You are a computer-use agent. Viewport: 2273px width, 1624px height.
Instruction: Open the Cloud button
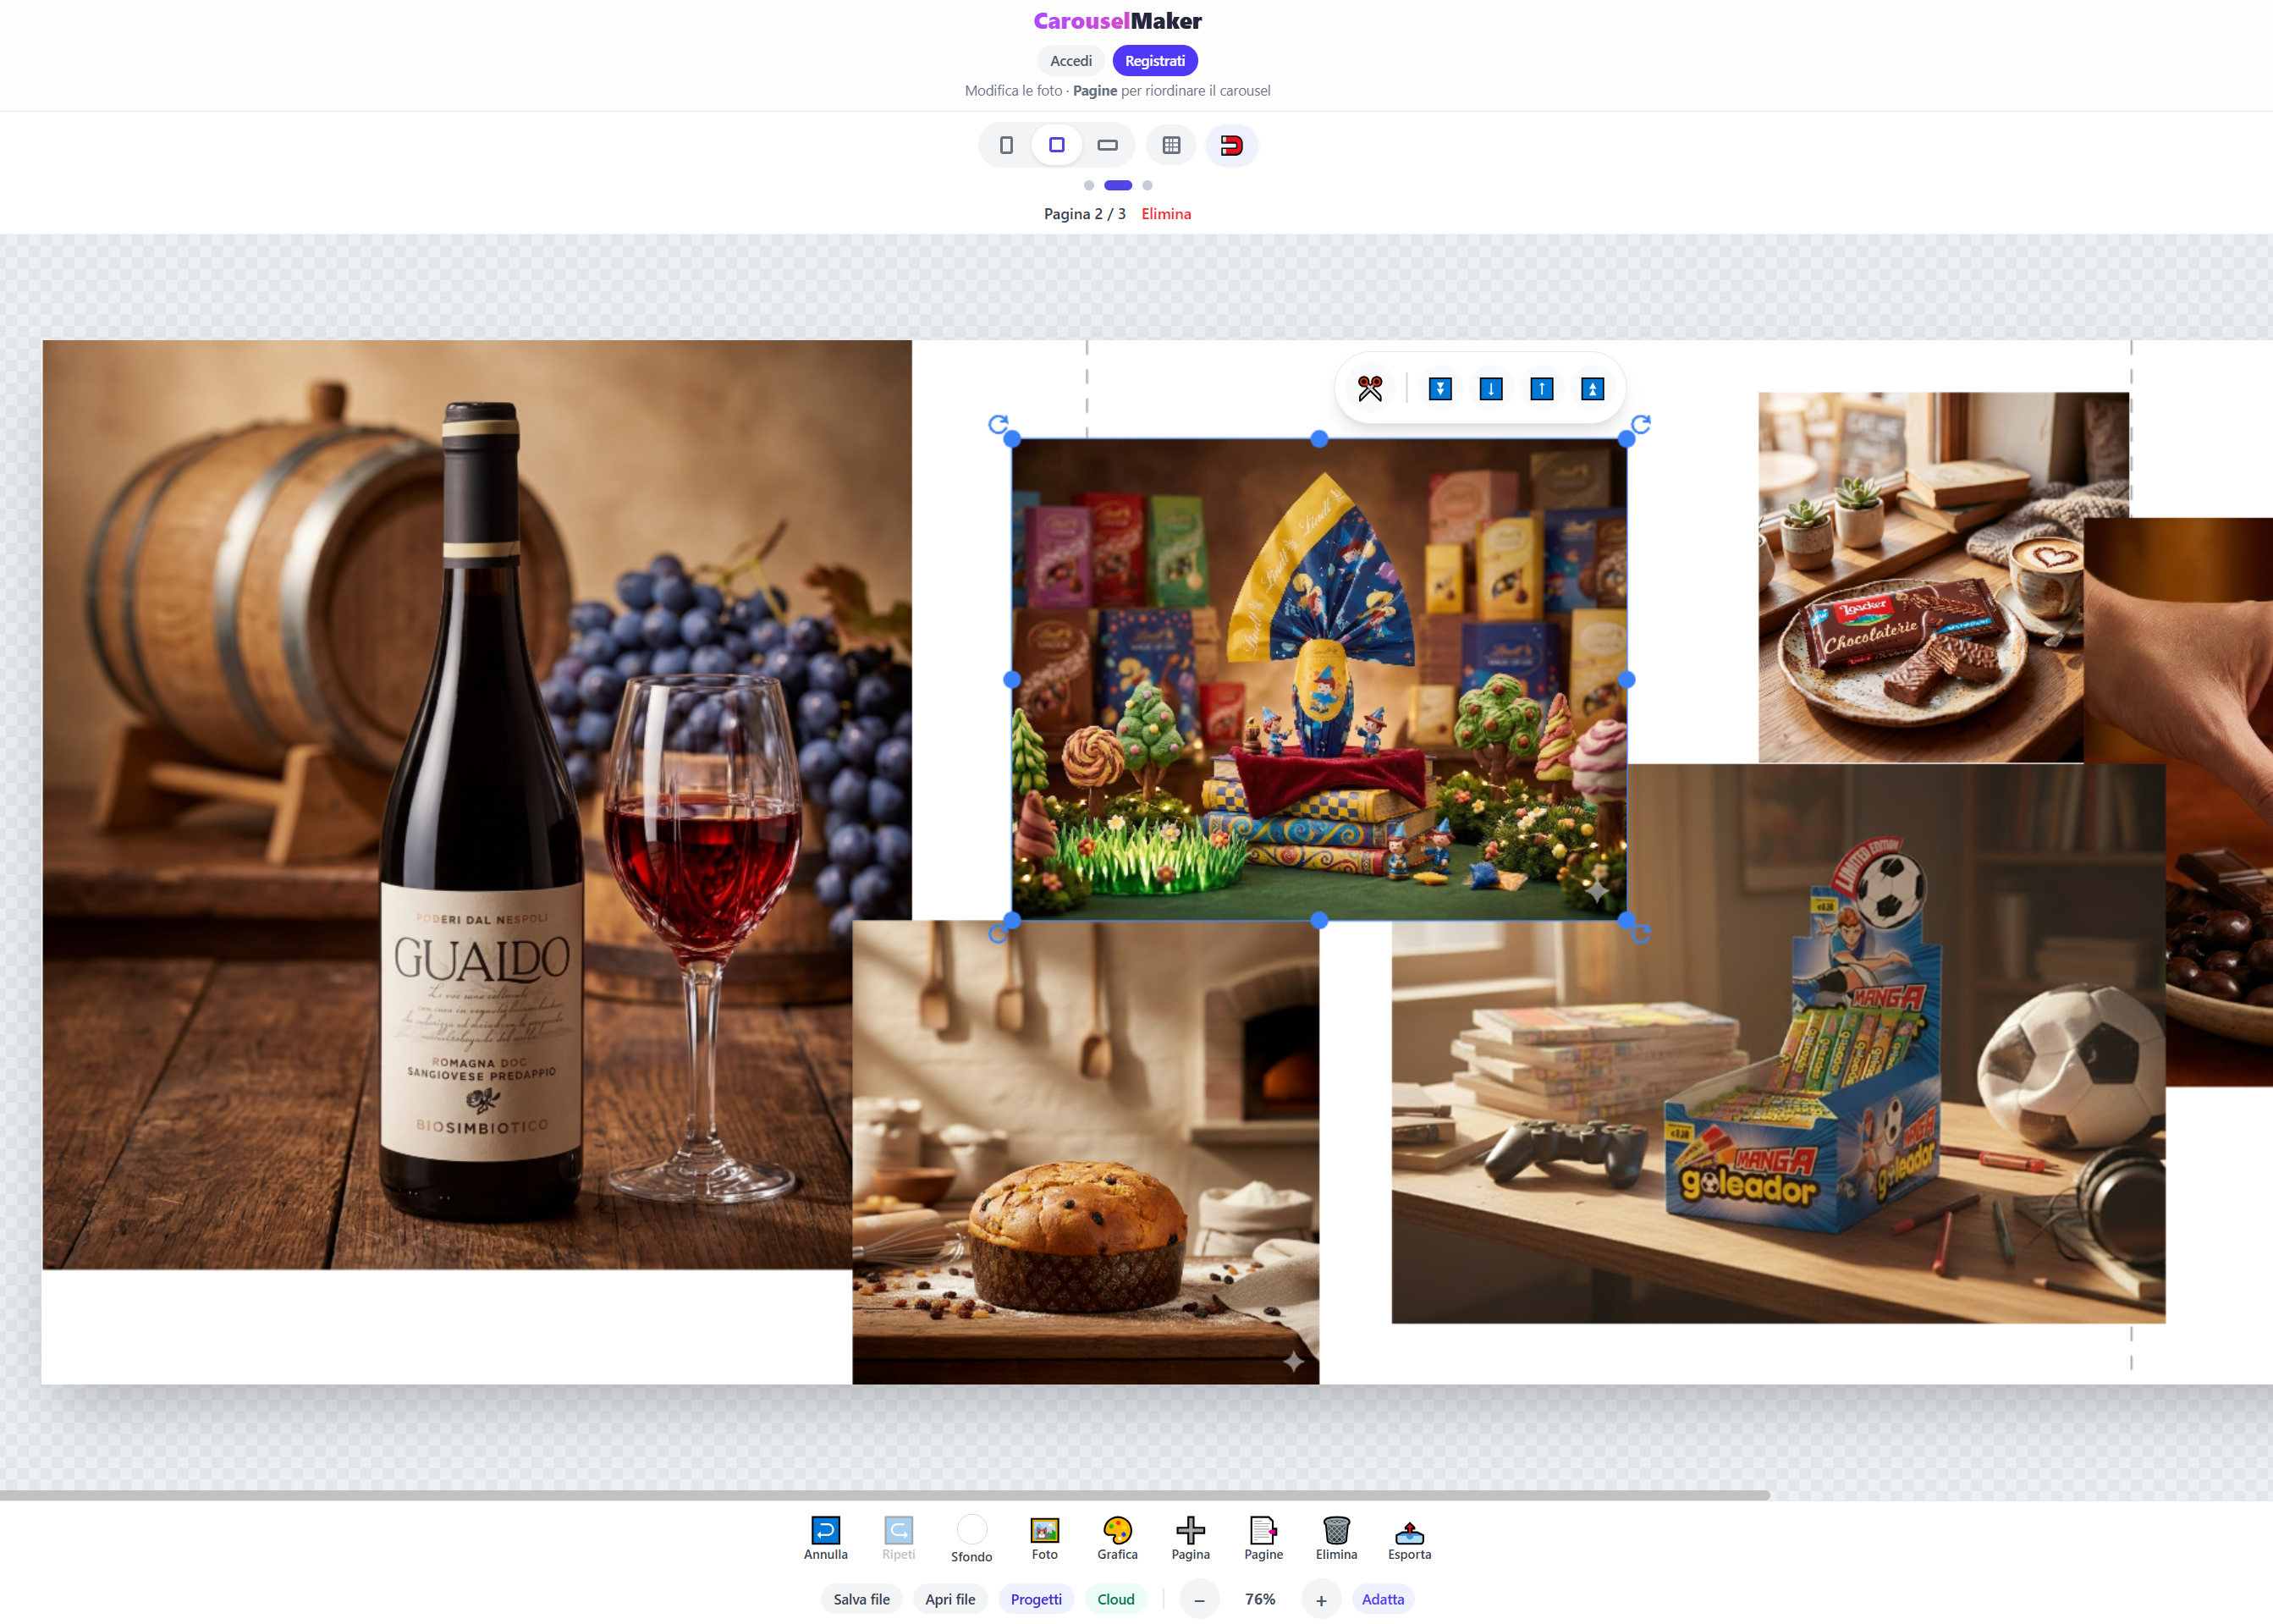tap(1116, 1599)
